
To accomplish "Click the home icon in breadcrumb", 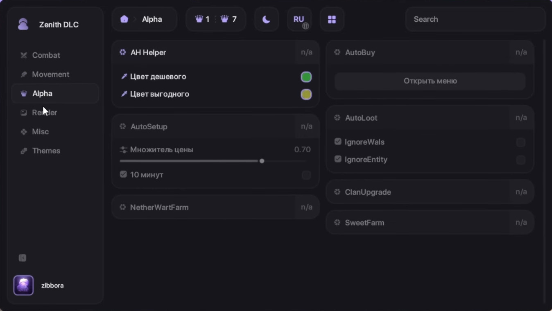I will tap(124, 19).
